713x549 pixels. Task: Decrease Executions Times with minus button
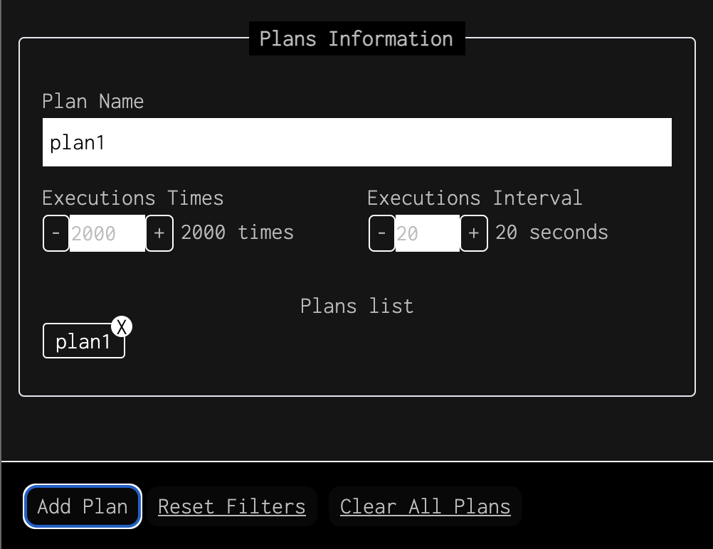pos(56,233)
